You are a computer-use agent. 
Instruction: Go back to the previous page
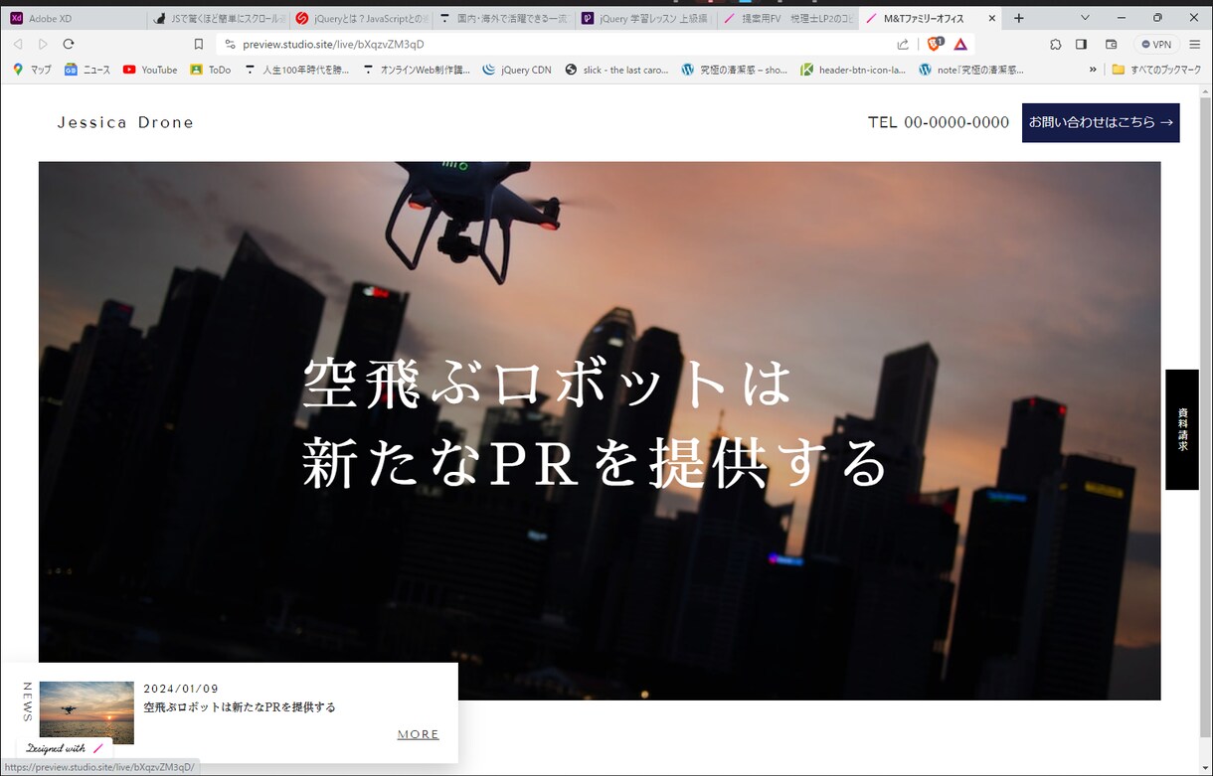18,45
